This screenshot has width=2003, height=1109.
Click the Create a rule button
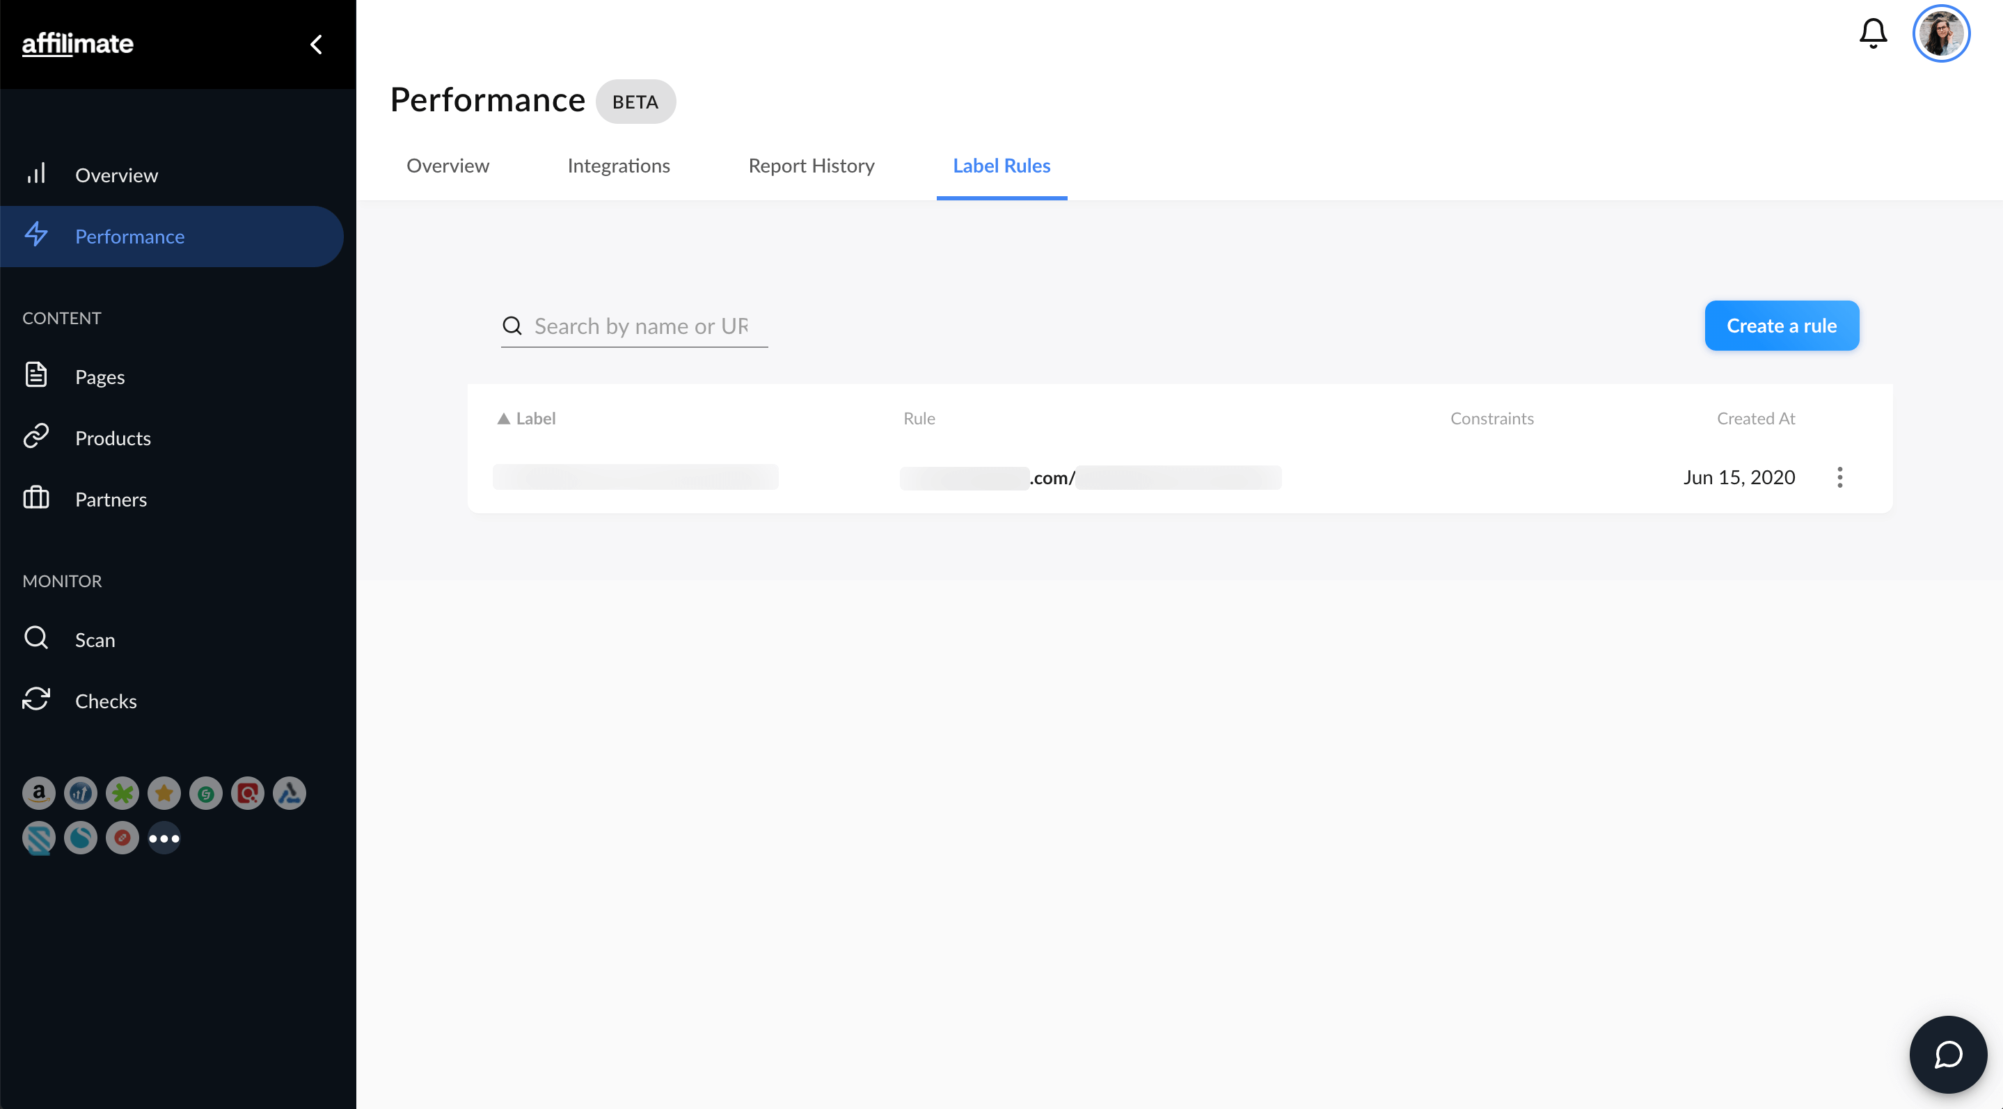[1780, 325]
